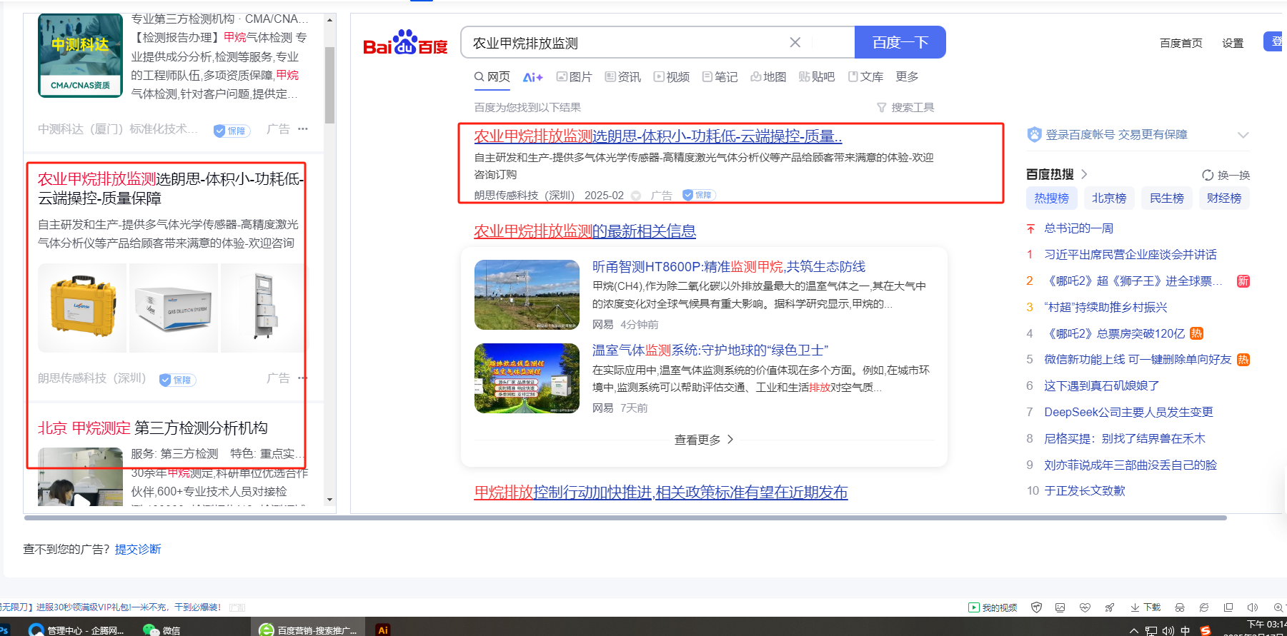Click the Ai+ search mode icon
The image size is (1287, 636).
pos(532,77)
